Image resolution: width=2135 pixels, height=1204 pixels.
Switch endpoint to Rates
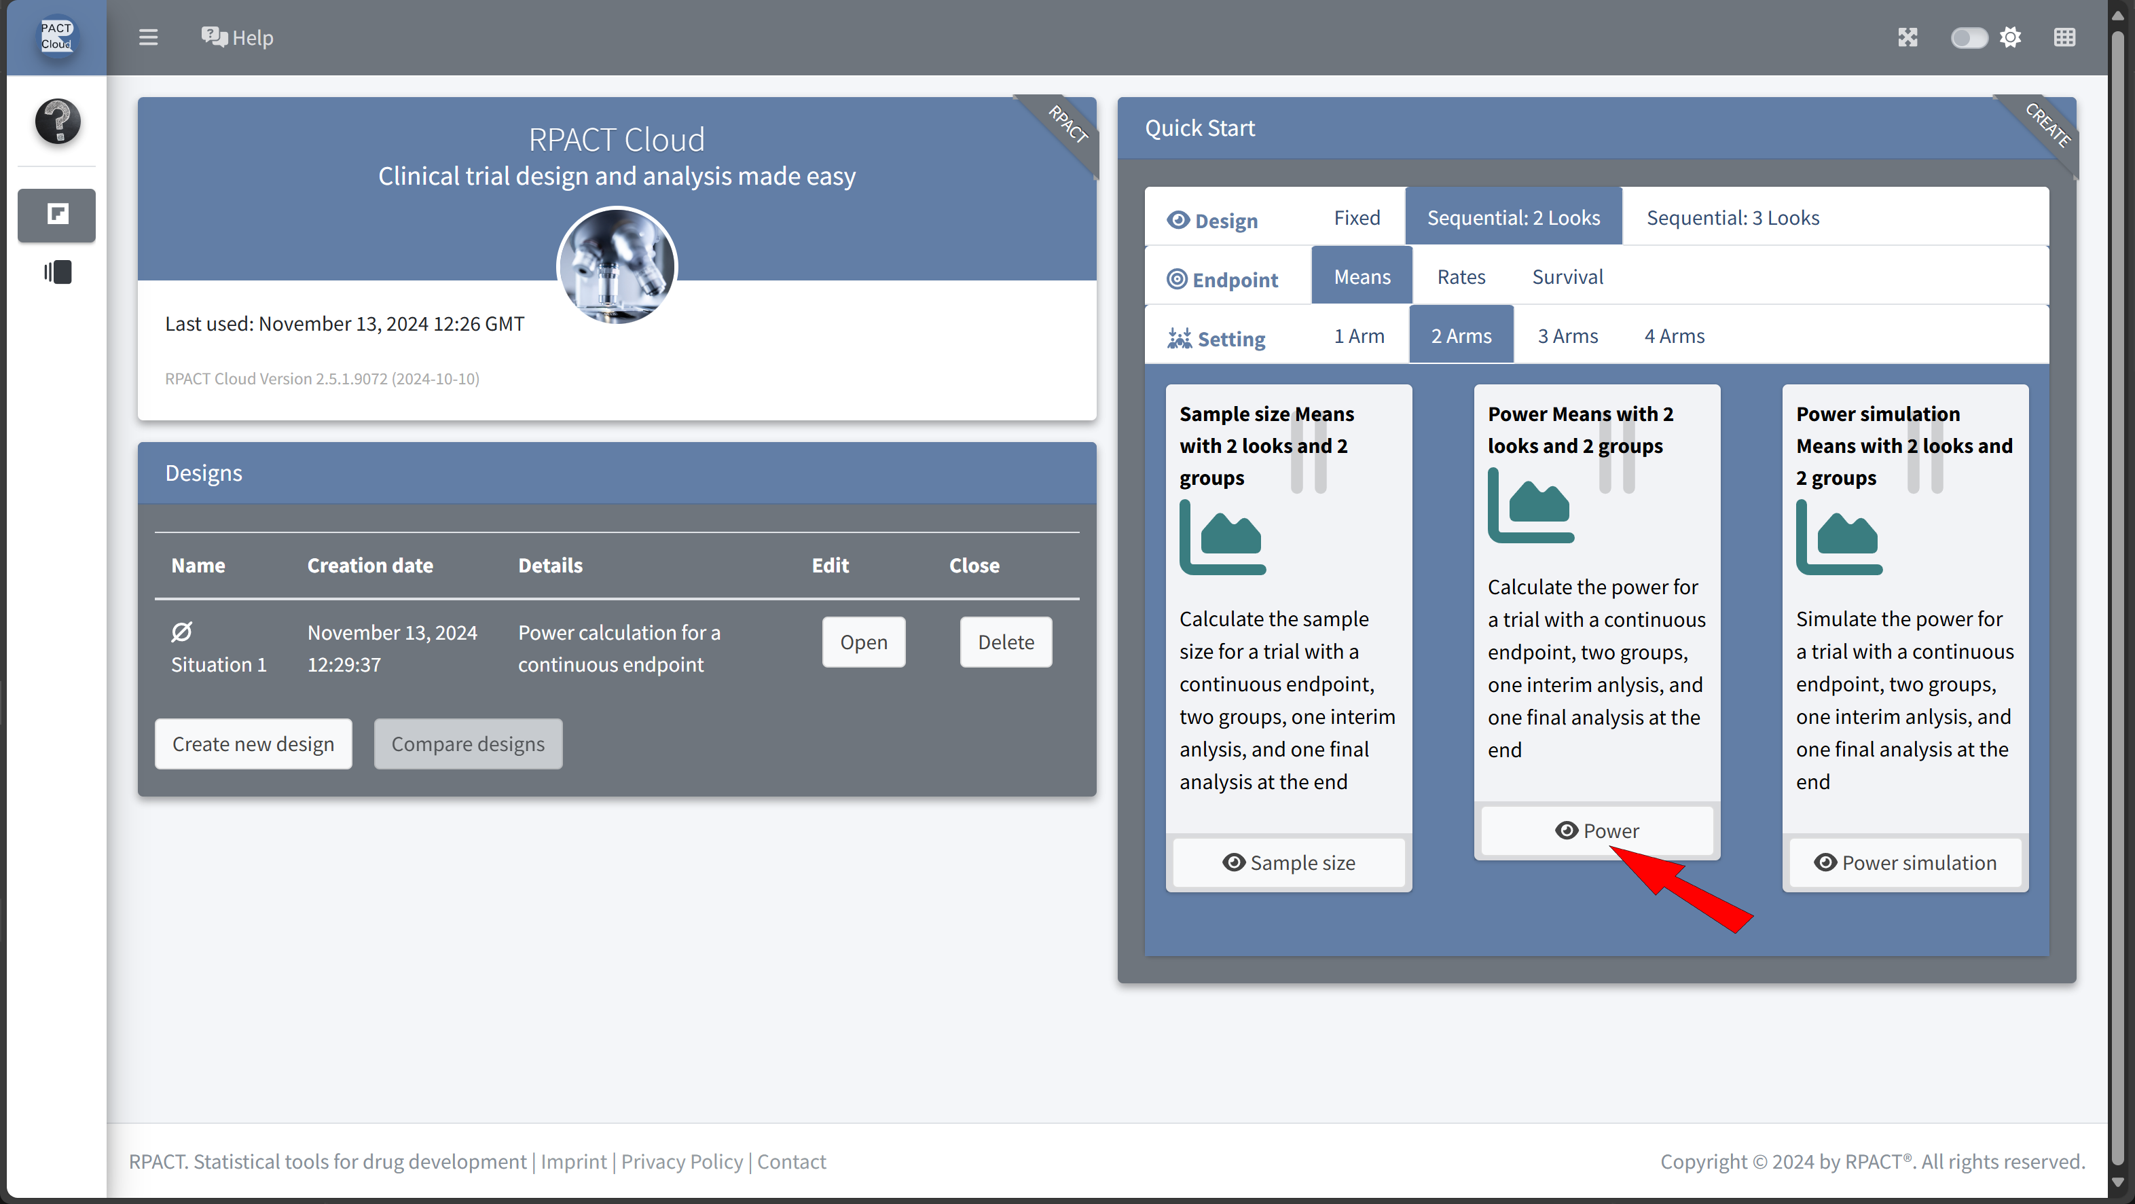click(x=1461, y=277)
